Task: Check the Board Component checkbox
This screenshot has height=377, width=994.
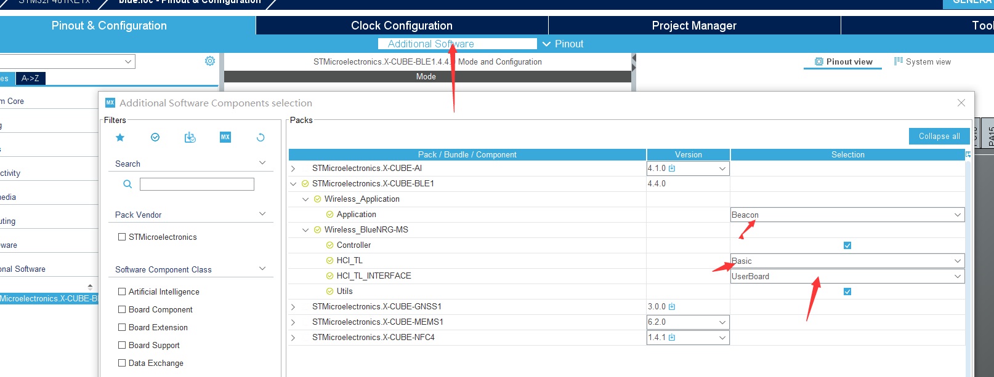Action: click(x=122, y=309)
